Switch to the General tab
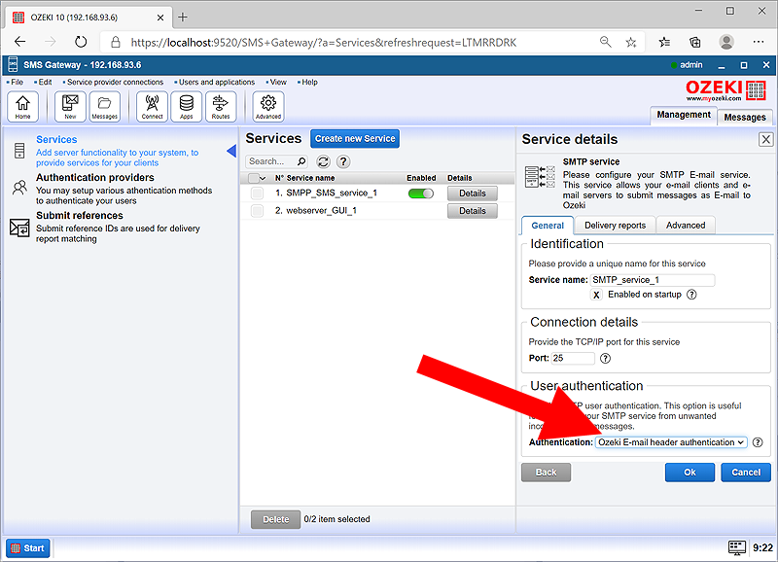This screenshot has height=562, width=778. (x=548, y=226)
